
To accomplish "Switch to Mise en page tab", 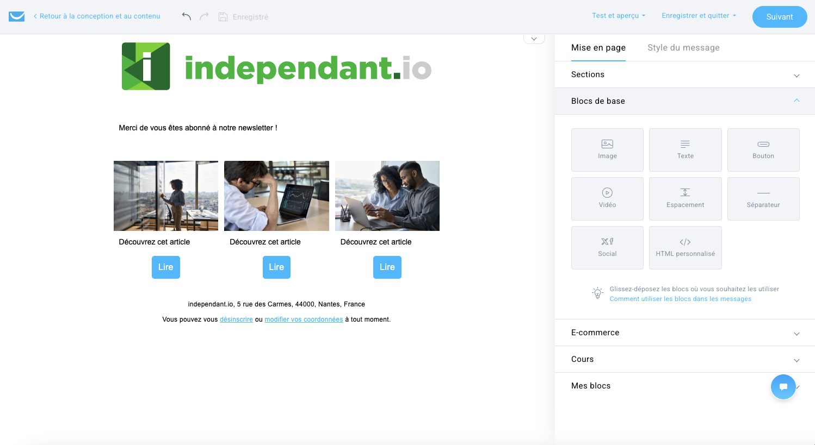I will pyautogui.click(x=598, y=48).
